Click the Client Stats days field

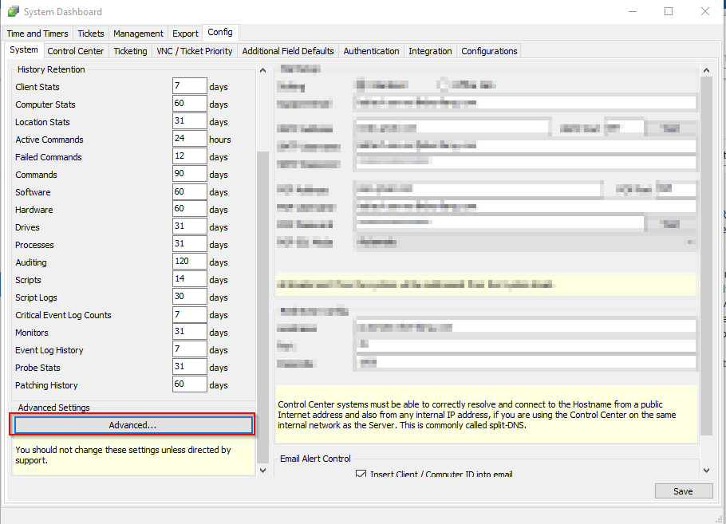coord(189,87)
